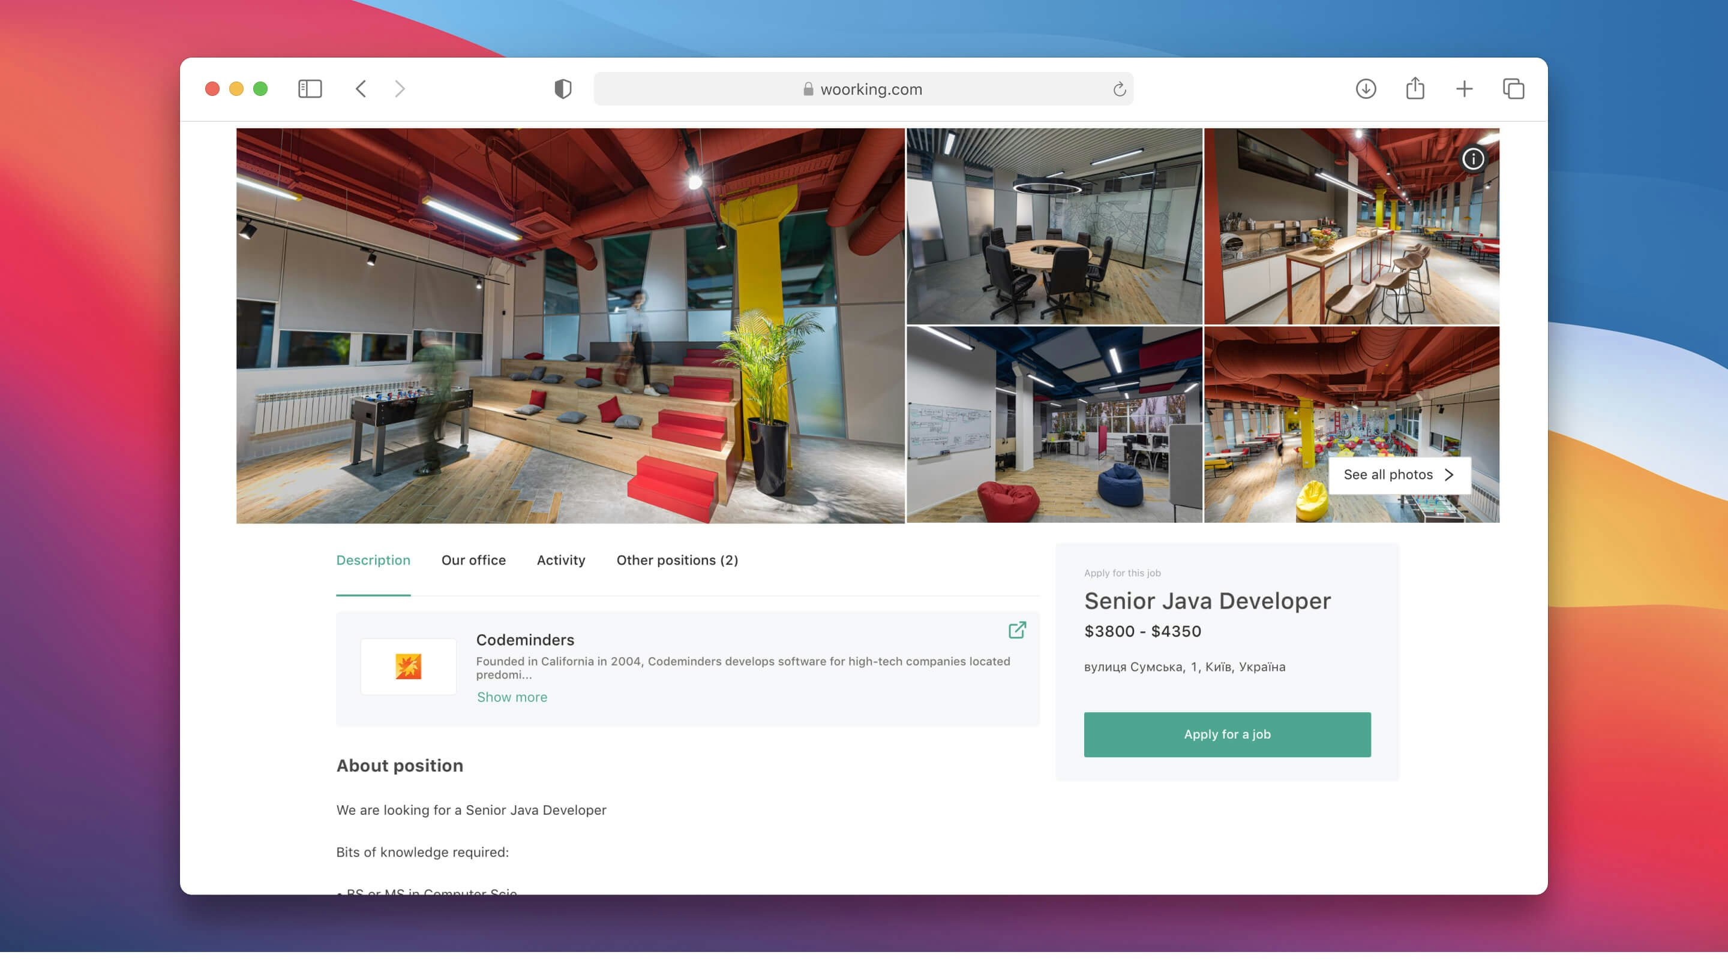
Task: Click the Codeminders company logo
Action: [408, 667]
